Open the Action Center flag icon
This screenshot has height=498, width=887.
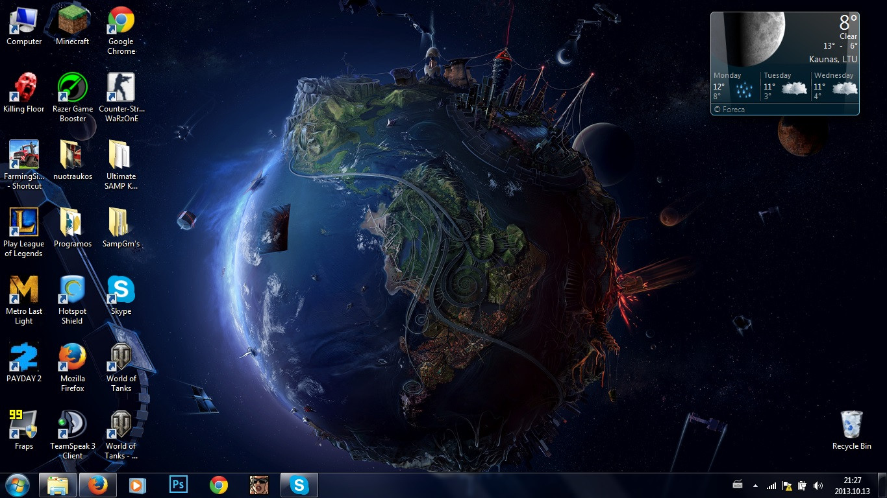click(x=787, y=486)
